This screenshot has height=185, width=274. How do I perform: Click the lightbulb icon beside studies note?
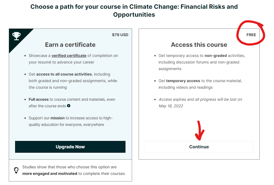coord(16,170)
